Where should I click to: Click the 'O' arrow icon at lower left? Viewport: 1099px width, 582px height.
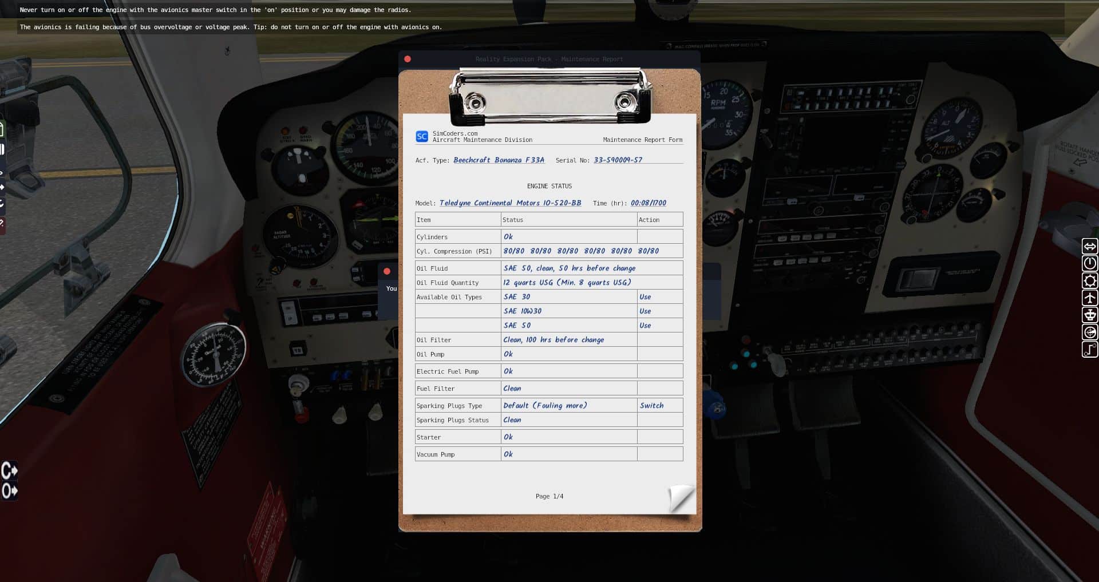pyautogui.click(x=9, y=491)
